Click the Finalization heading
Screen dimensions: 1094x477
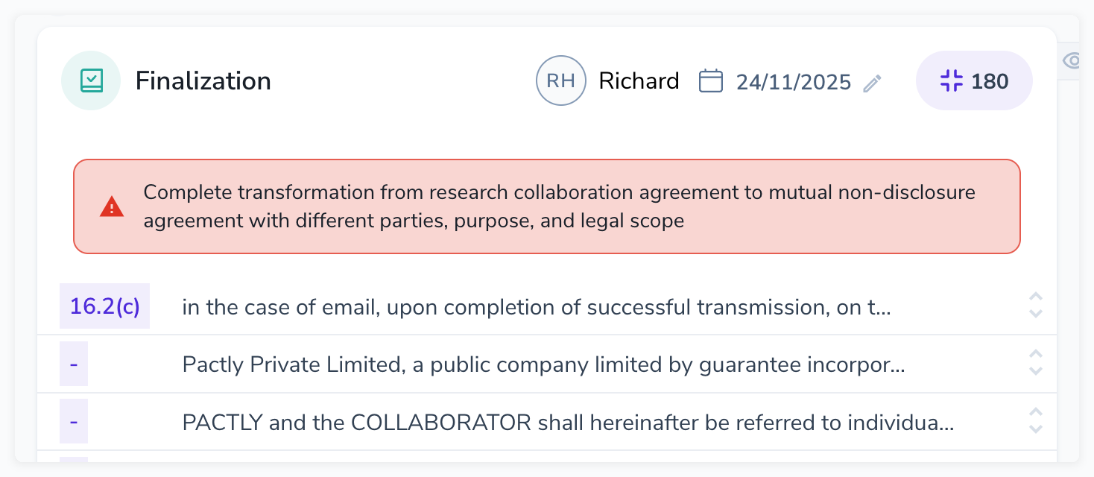point(203,80)
